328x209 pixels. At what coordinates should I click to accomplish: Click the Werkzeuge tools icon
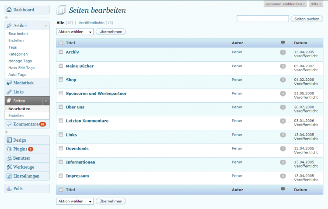(9, 167)
